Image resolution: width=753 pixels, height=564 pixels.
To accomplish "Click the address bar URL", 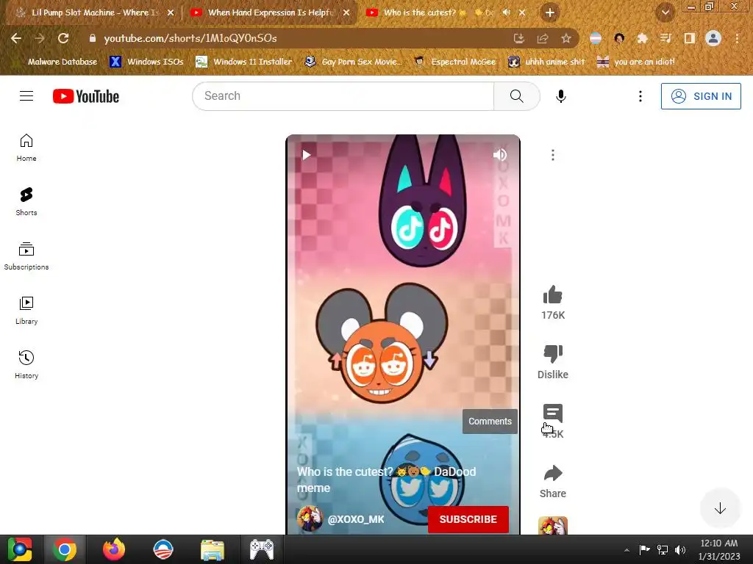I will (x=190, y=38).
